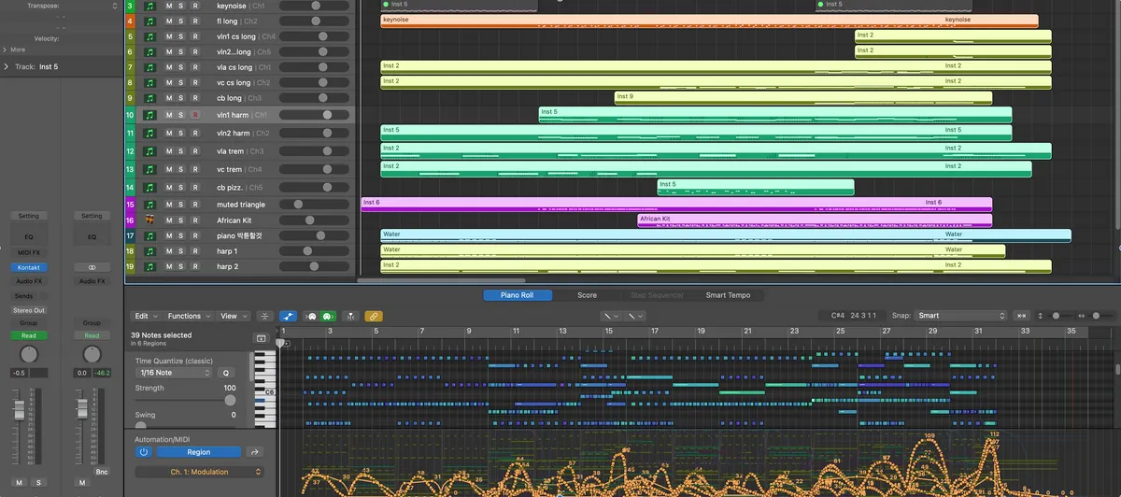
Task: Open the 1/16 Note quantize dropdown
Action: [x=175, y=373]
